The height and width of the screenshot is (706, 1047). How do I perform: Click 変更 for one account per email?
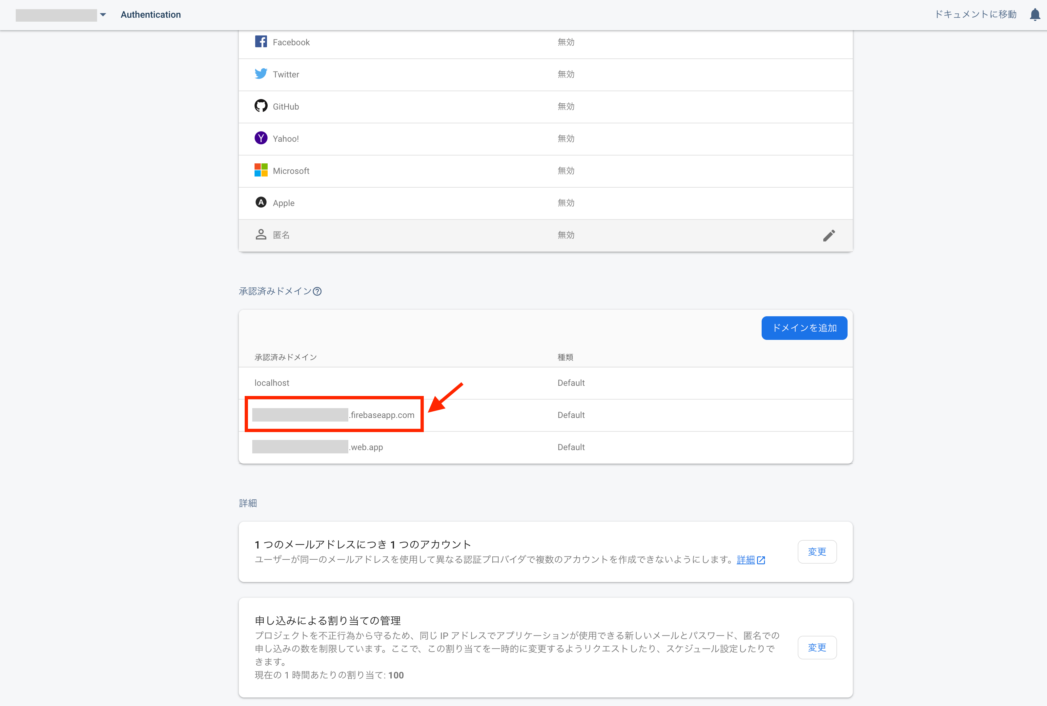pos(816,551)
